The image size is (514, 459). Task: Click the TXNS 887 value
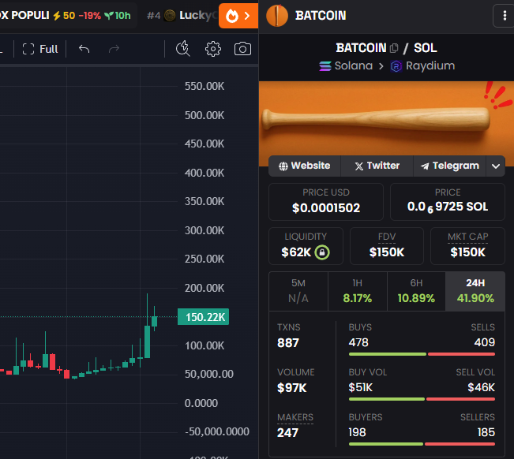(x=288, y=343)
